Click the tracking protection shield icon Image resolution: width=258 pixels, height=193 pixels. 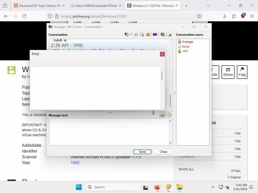[50, 16]
